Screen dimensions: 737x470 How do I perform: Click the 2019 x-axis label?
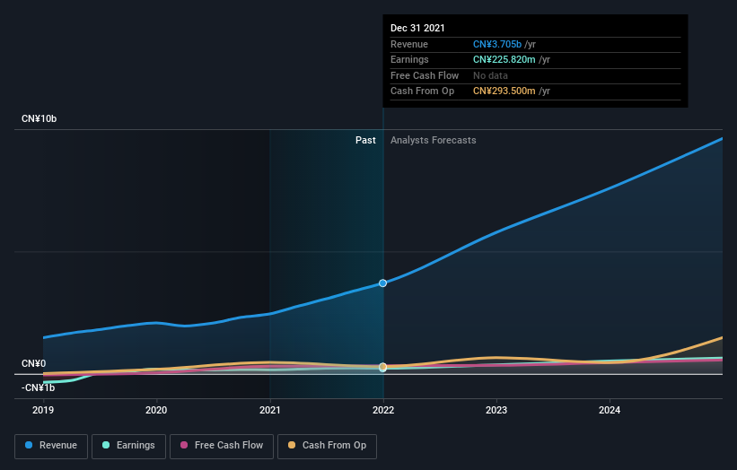click(43, 410)
